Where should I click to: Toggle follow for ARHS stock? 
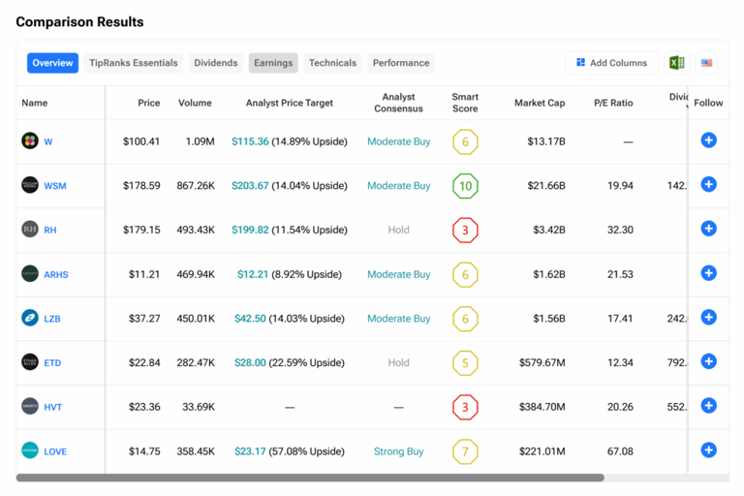coord(708,273)
